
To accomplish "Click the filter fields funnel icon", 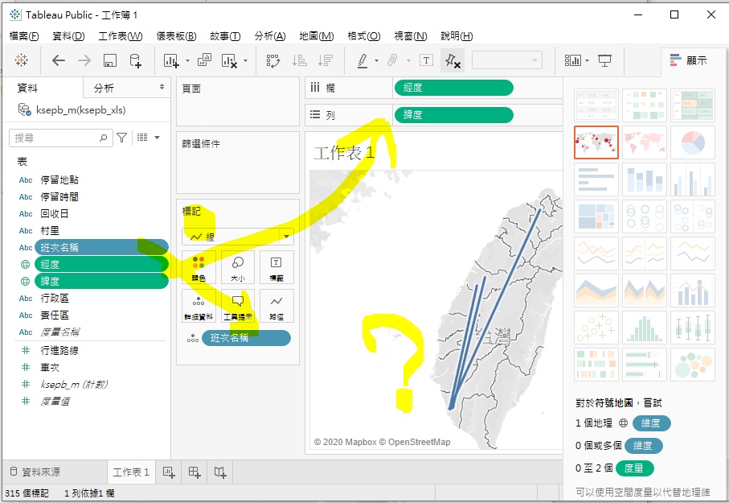I will coord(122,138).
